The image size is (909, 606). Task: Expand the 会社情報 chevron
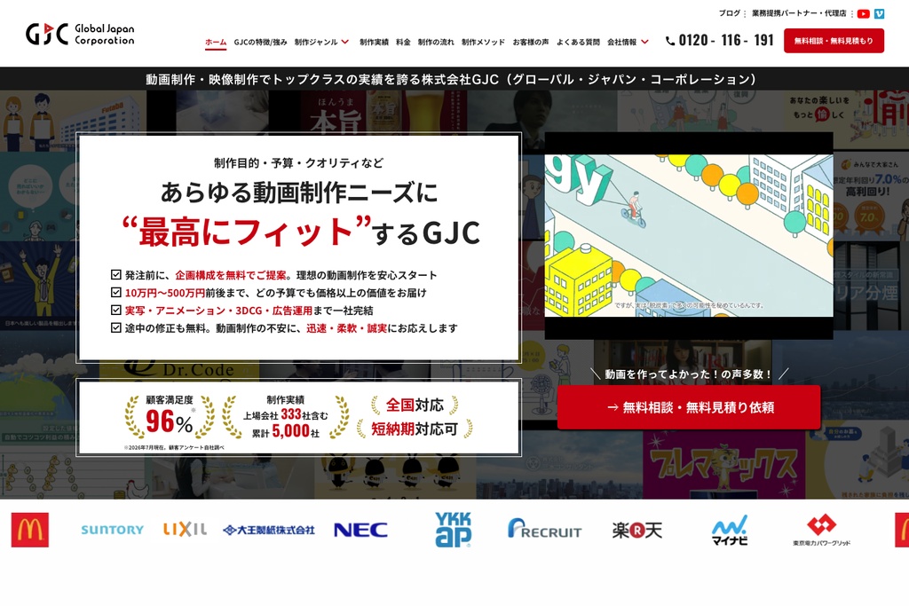(644, 42)
